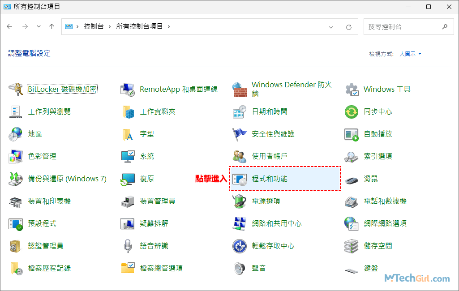Go up one level with up arrow
The image size is (459, 291).
[x=51, y=27]
